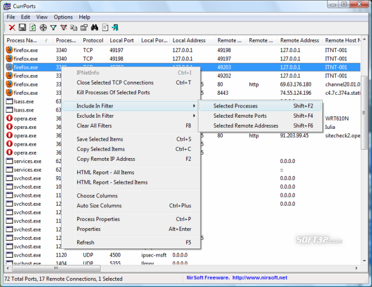Click window icon of svchost.exe 1120 row
The image size is (372, 287).
[10, 255]
